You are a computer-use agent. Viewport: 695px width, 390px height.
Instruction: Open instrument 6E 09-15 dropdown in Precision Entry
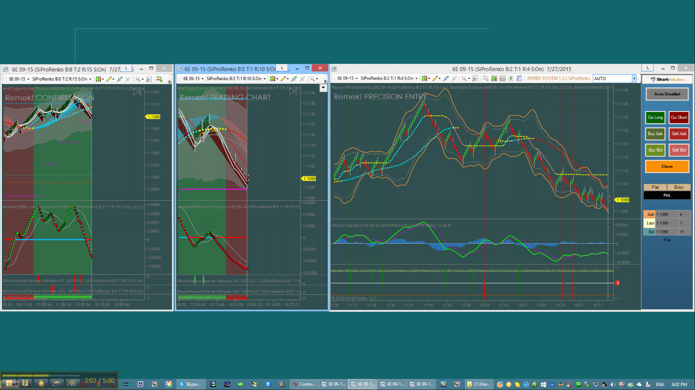point(347,78)
